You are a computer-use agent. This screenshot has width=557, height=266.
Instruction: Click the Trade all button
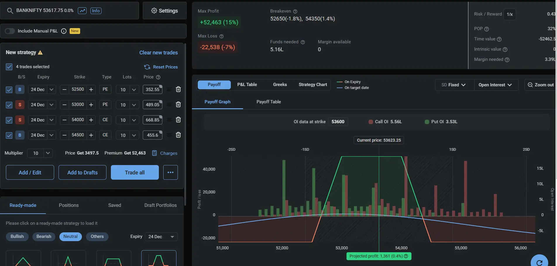click(135, 173)
